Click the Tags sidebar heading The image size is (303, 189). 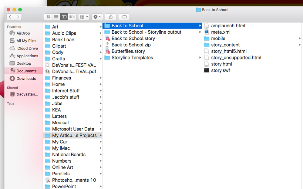click(11, 103)
